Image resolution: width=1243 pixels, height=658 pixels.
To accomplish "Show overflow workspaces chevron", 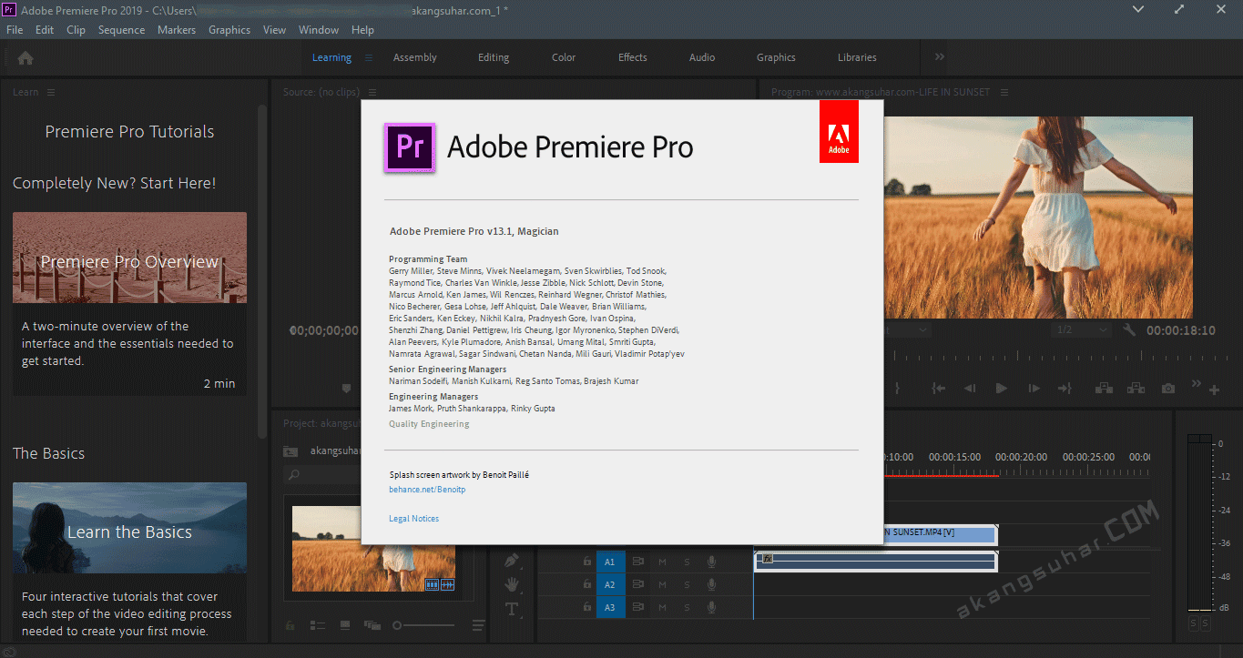I will coord(940,57).
